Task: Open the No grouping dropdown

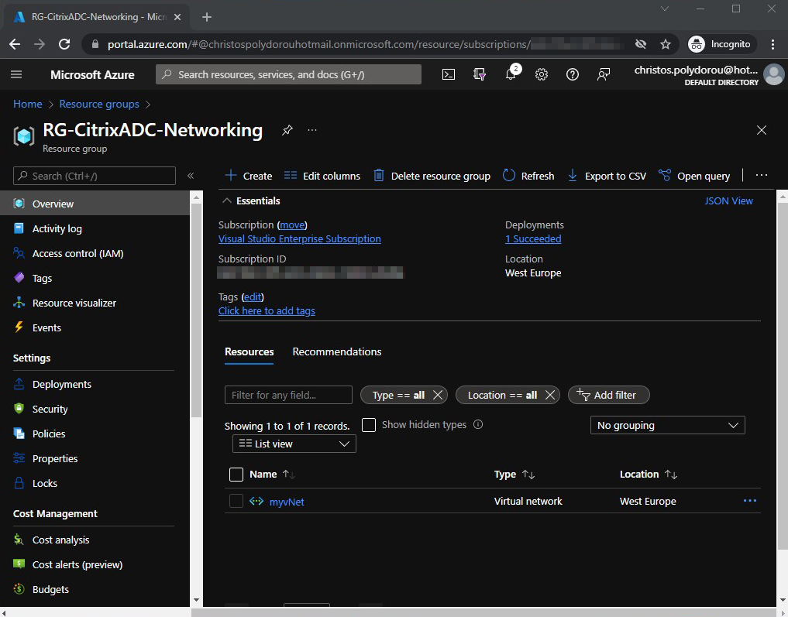Action: click(x=667, y=425)
